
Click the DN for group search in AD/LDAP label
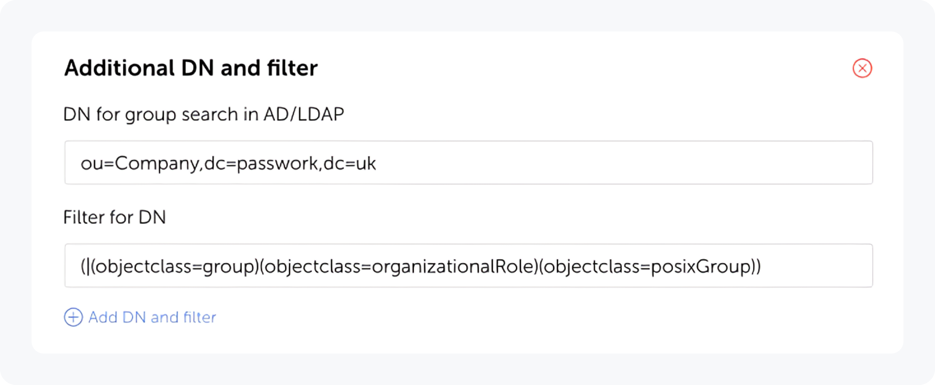tap(204, 114)
